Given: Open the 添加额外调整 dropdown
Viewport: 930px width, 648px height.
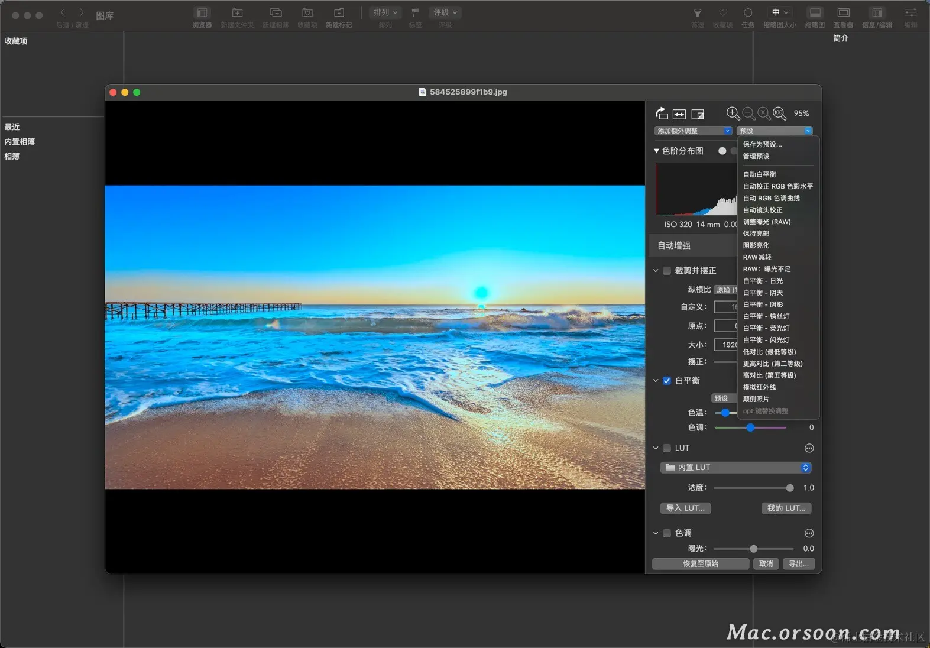Looking at the screenshot, I should (693, 131).
